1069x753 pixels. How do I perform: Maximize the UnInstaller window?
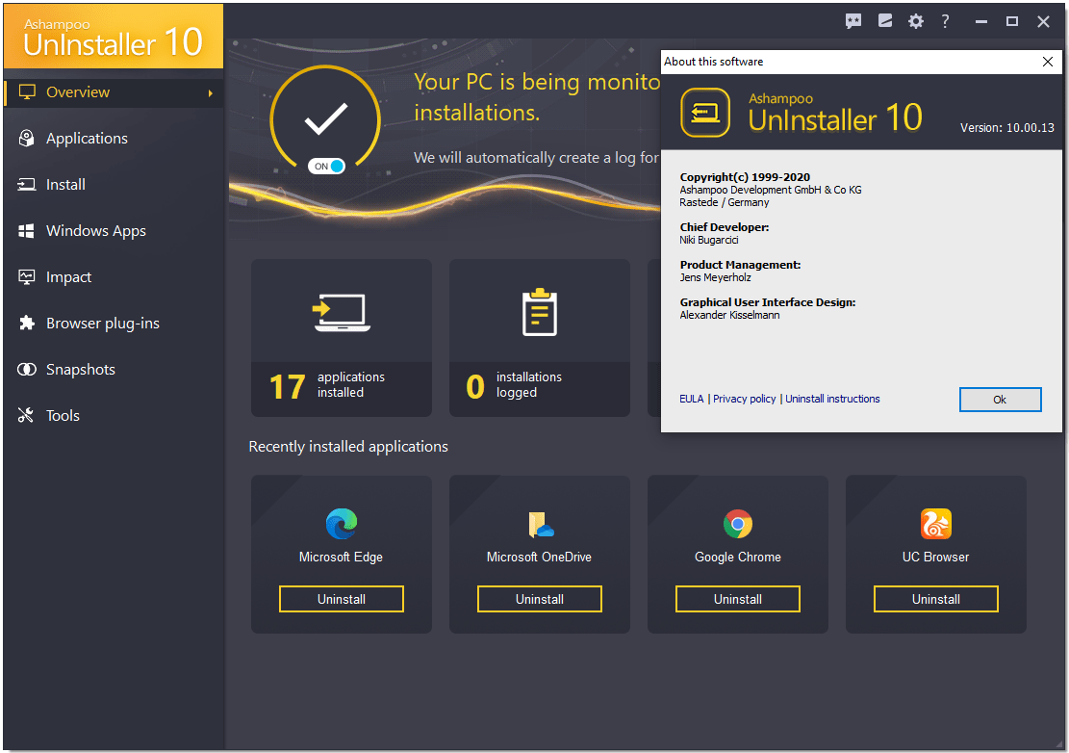click(x=1012, y=22)
